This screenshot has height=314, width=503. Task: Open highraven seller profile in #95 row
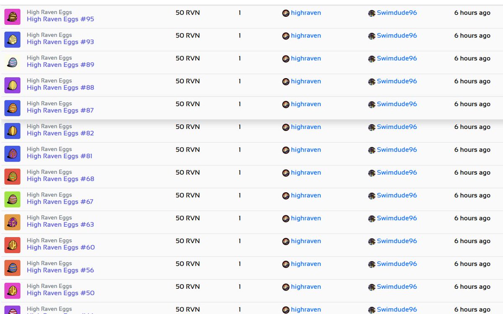coord(306,13)
